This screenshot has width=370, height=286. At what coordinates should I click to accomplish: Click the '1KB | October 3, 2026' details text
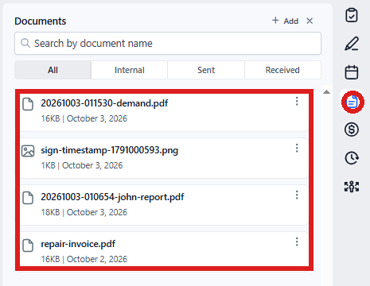82,165
